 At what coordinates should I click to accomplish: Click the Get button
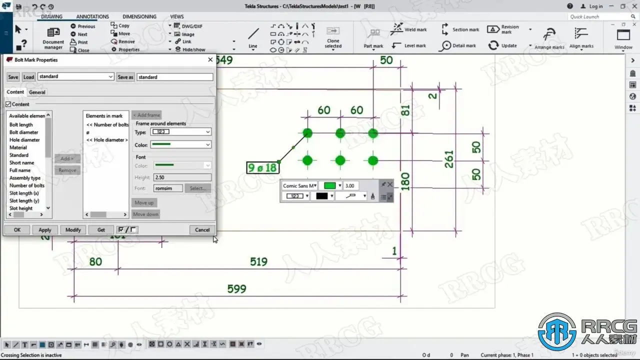(101, 230)
